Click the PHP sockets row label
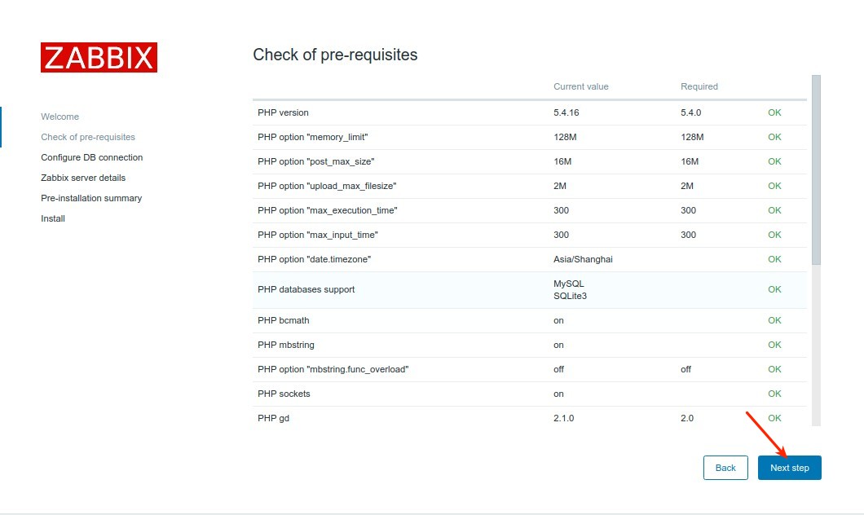This screenshot has width=864, height=515. pyautogui.click(x=284, y=394)
